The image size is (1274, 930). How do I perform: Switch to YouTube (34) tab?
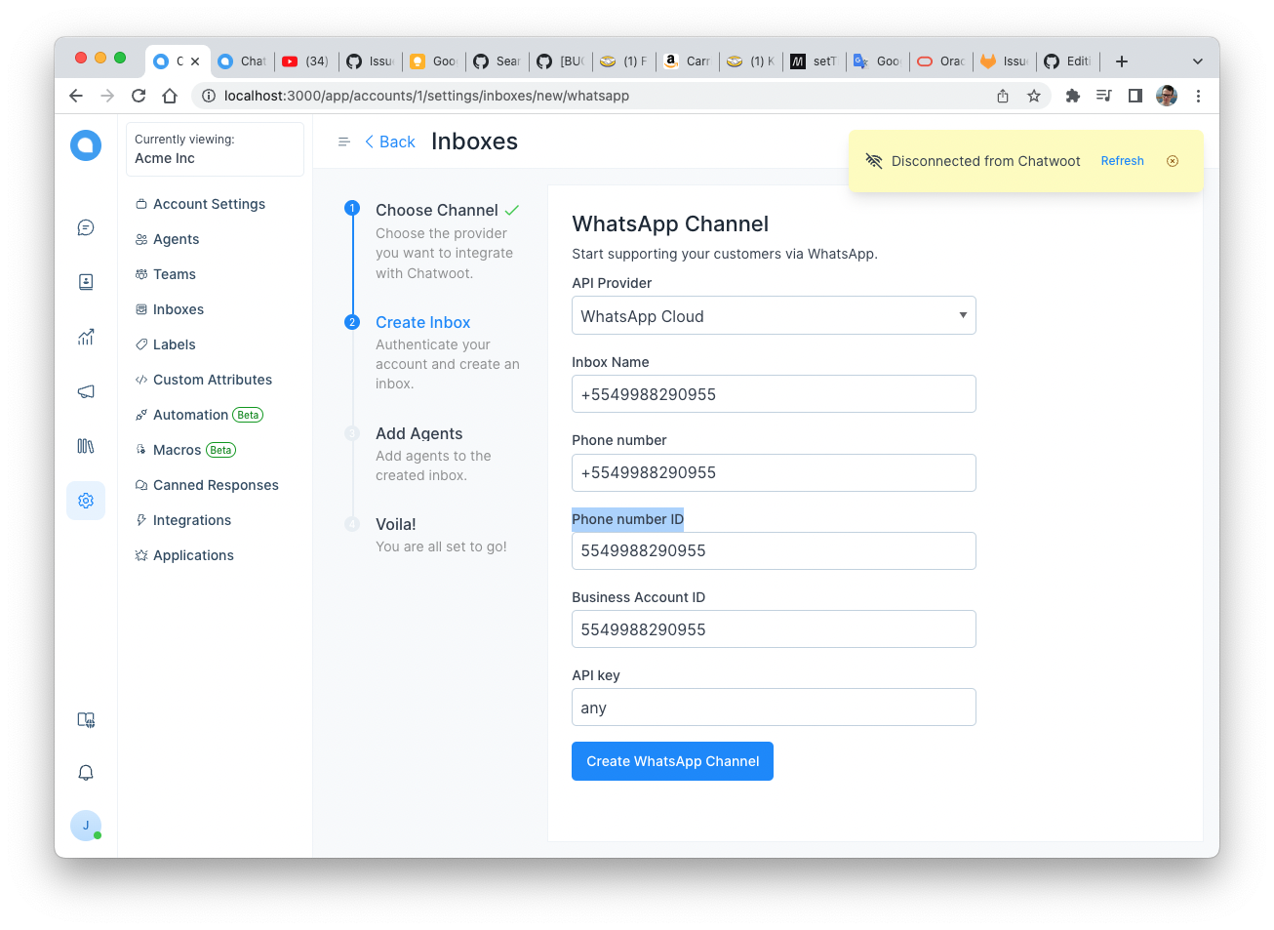[x=305, y=61]
